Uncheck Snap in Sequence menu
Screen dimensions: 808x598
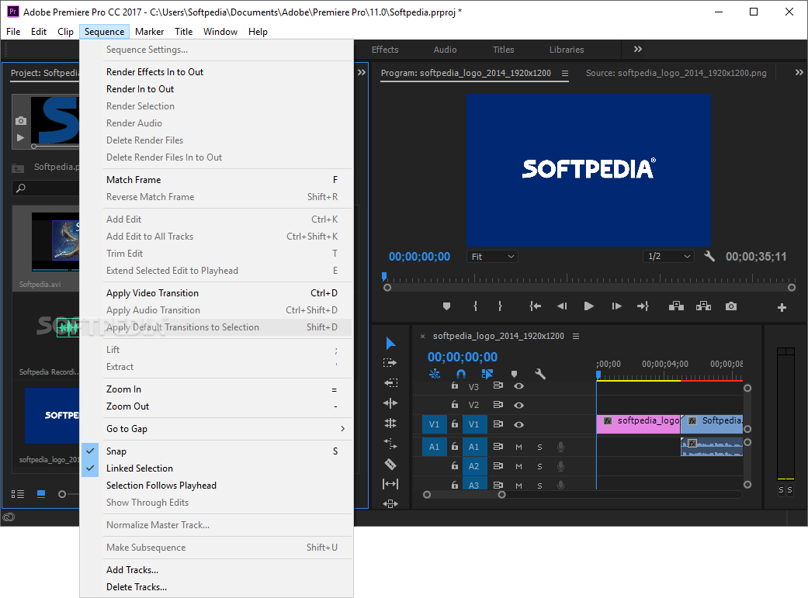point(217,451)
